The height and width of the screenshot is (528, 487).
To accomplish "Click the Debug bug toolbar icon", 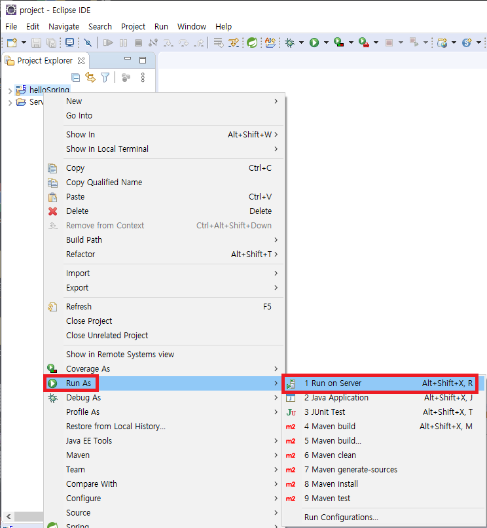I will point(289,43).
